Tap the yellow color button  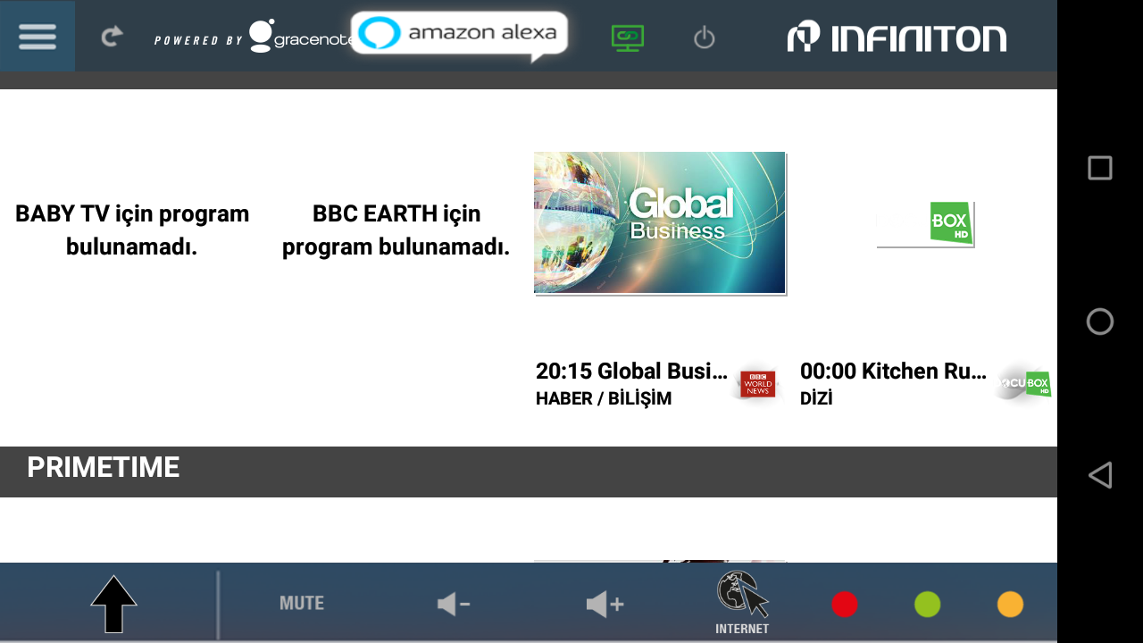click(1010, 605)
